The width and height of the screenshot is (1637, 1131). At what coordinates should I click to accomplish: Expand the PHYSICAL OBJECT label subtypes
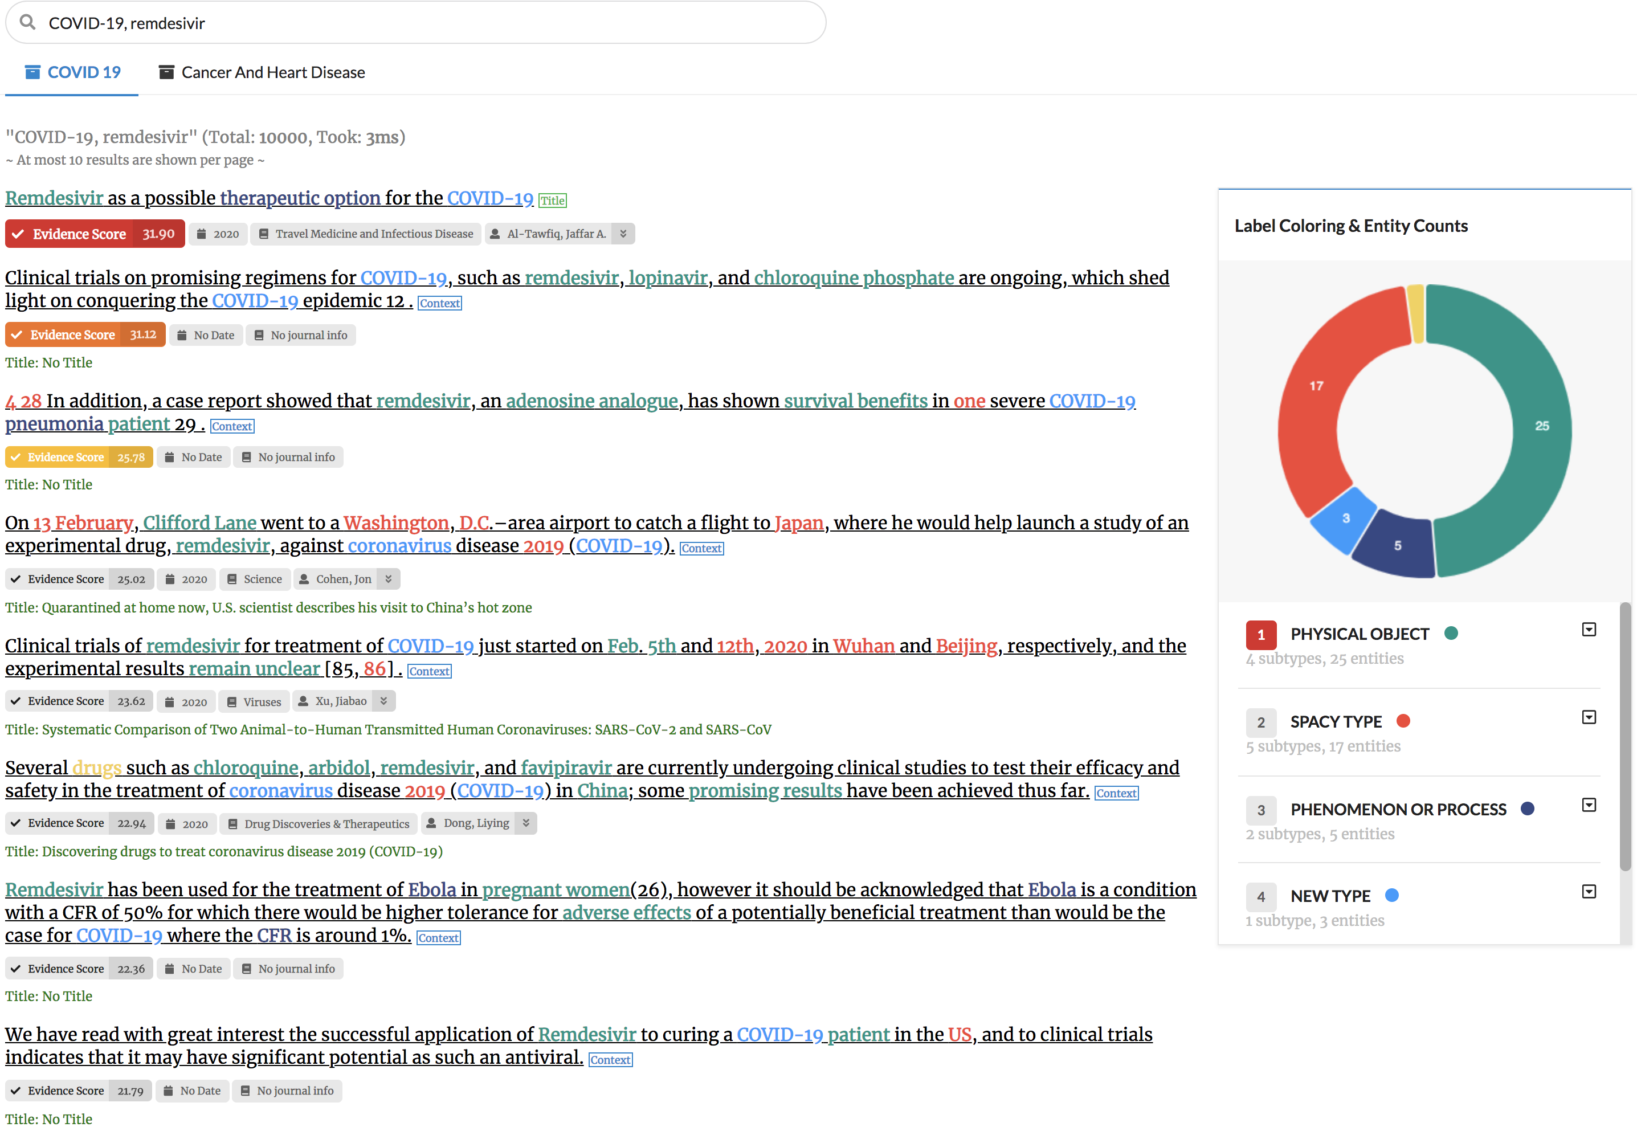coord(1589,630)
